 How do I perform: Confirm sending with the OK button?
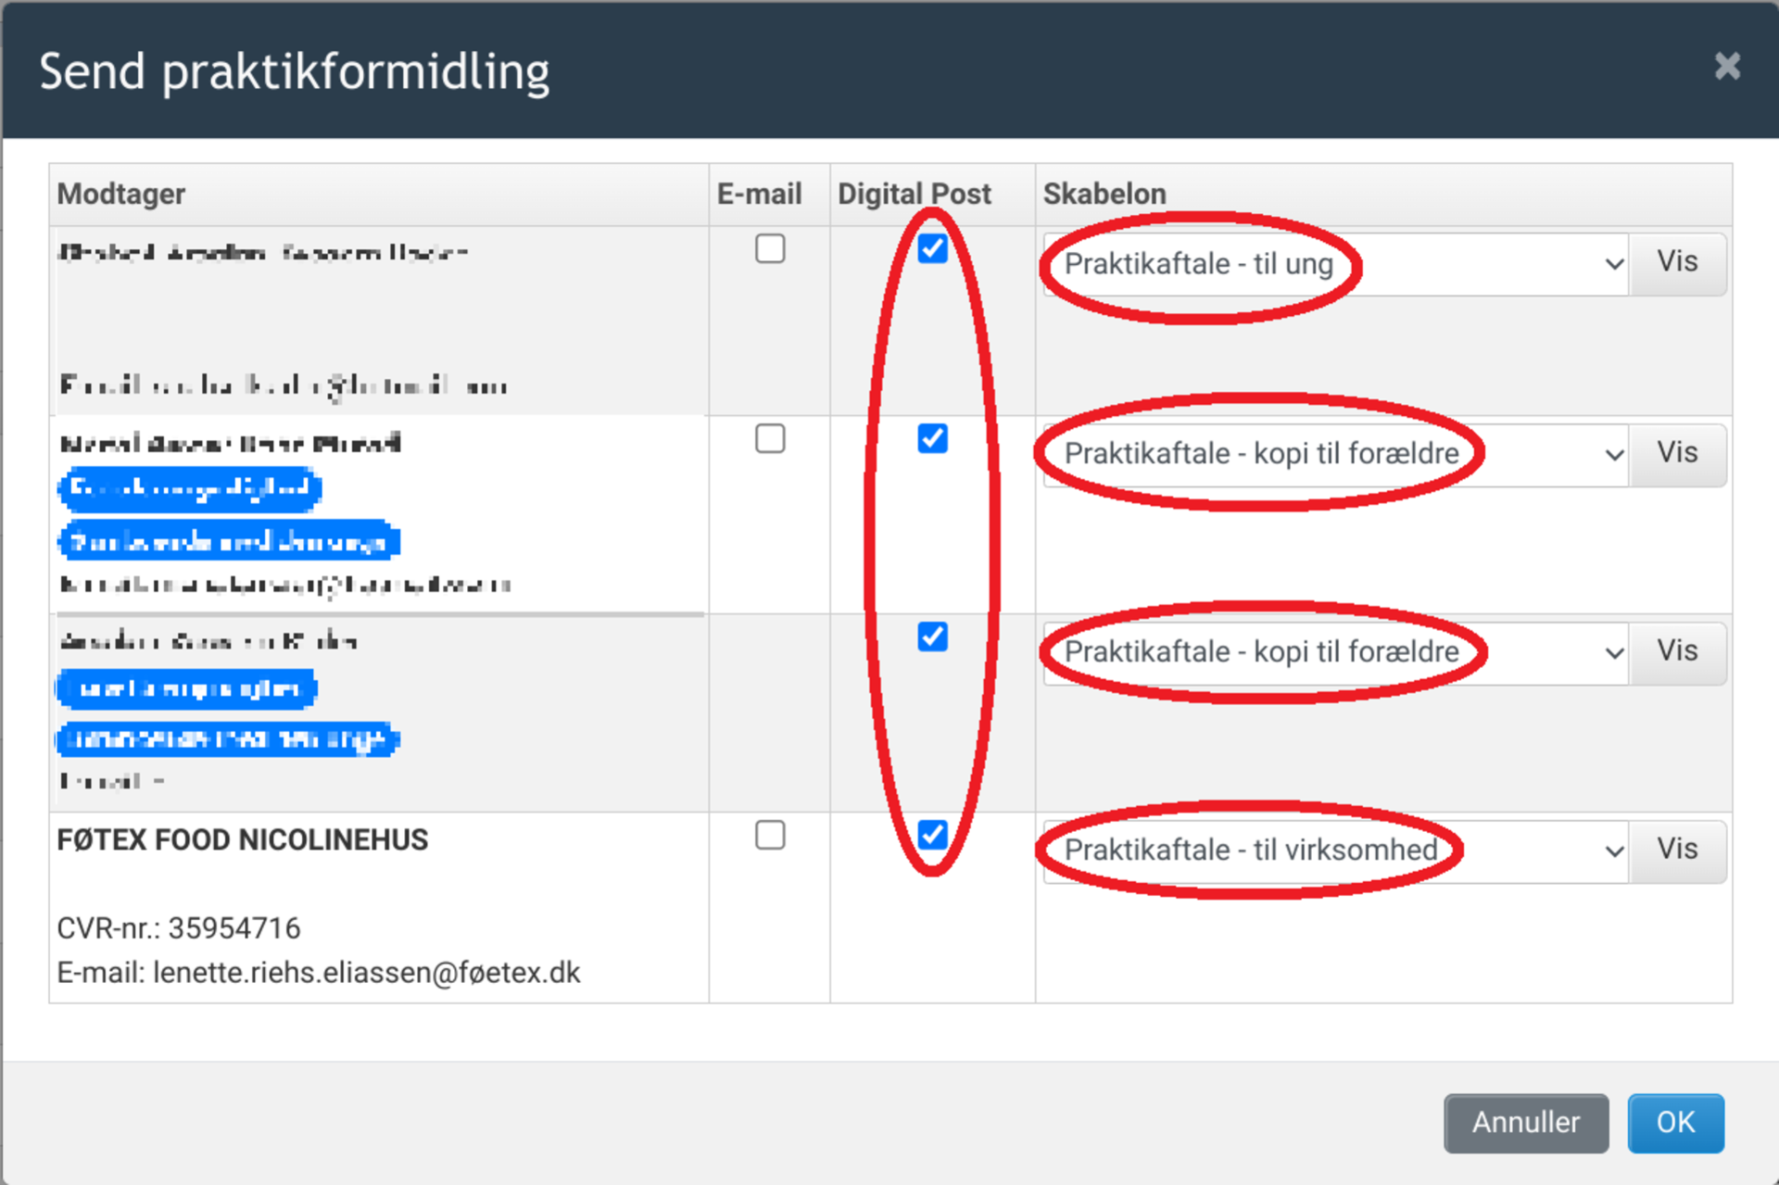click(1674, 1122)
